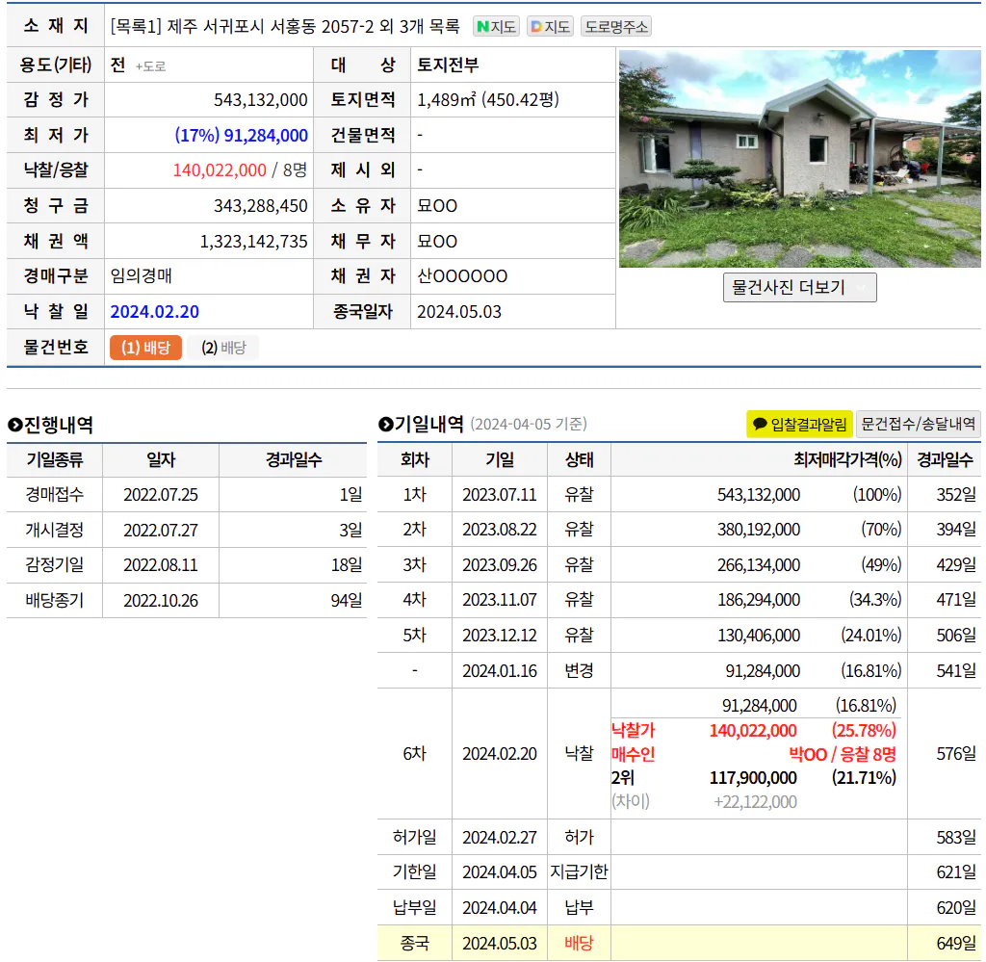Image resolution: width=986 pixels, height=962 pixels.
Task: Click the arrow icon beside 진행내역
Action: (x=14, y=425)
